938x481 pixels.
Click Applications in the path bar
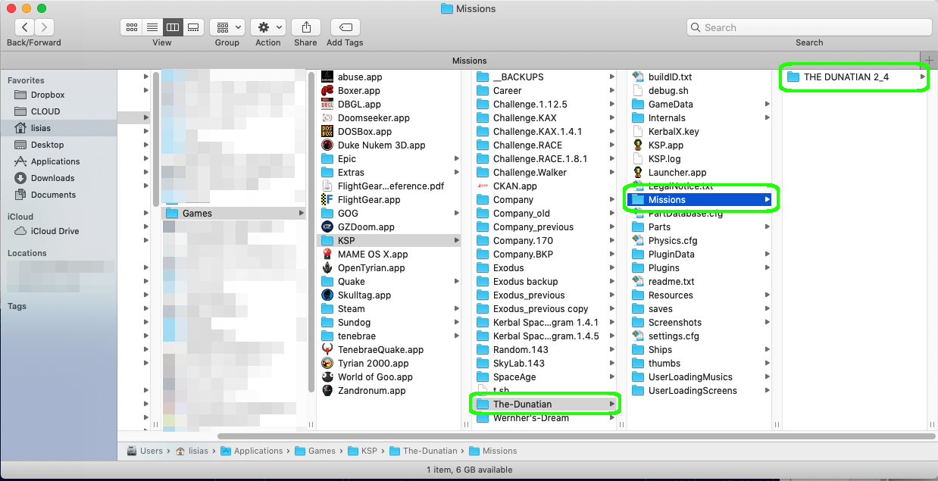pyautogui.click(x=258, y=451)
